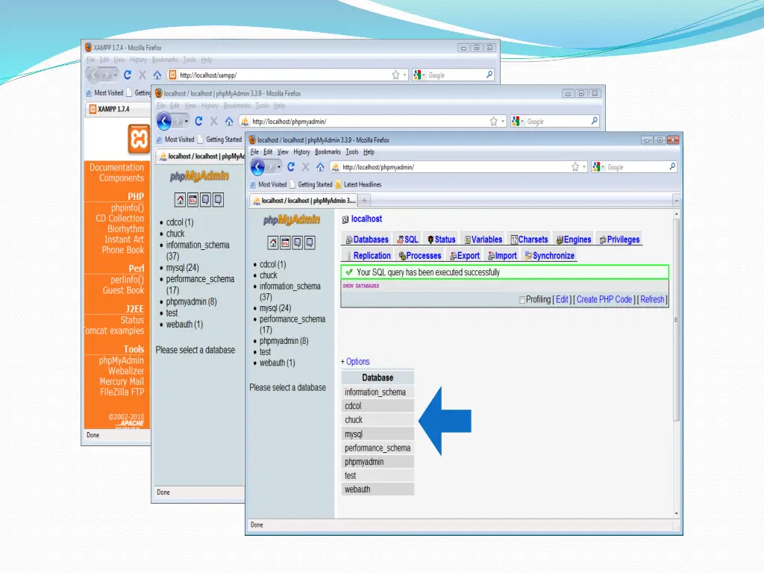Click the Create PHP Code link

point(604,300)
